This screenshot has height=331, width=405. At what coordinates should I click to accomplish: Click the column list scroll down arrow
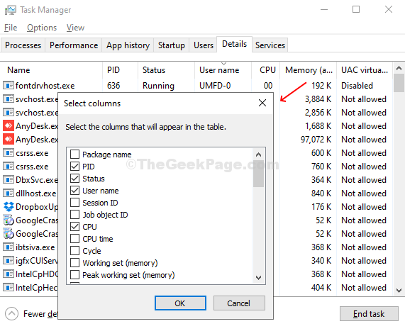(258, 278)
